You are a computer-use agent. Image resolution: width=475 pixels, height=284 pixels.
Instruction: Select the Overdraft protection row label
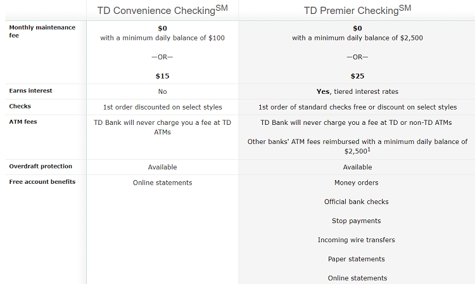[x=41, y=166]
